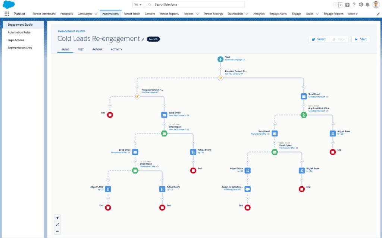This screenshot has width=382, height=238.
Task: Open the Analytics nav tab
Action: coord(259,14)
